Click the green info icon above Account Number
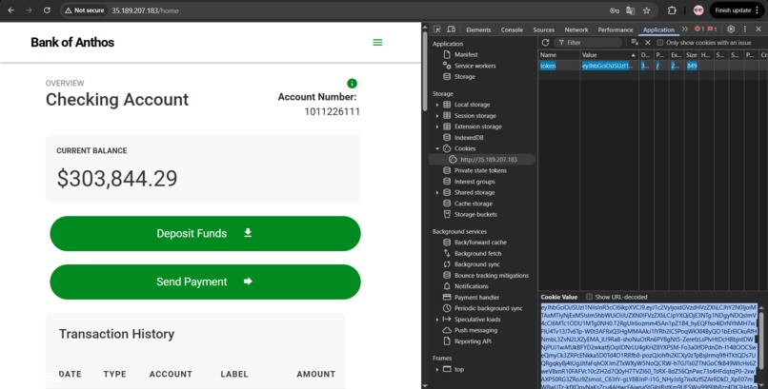 tap(352, 84)
